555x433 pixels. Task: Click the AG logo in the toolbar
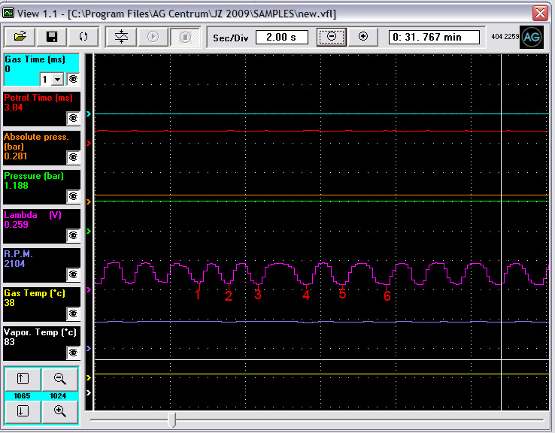[x=532, y=37]
